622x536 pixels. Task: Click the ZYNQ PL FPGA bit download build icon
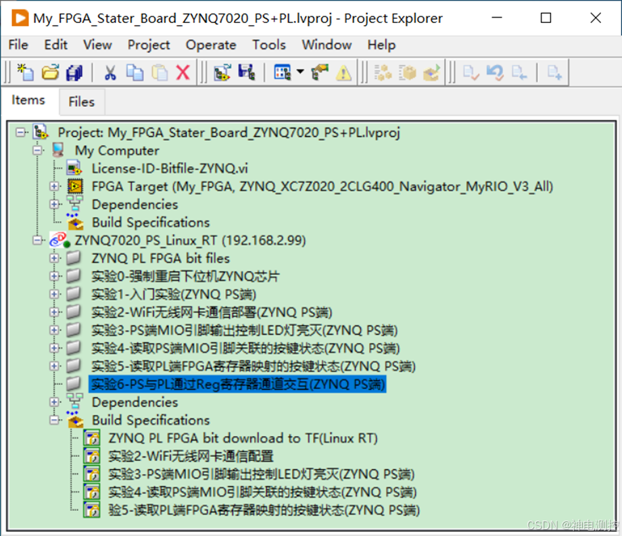click(92, 438)
